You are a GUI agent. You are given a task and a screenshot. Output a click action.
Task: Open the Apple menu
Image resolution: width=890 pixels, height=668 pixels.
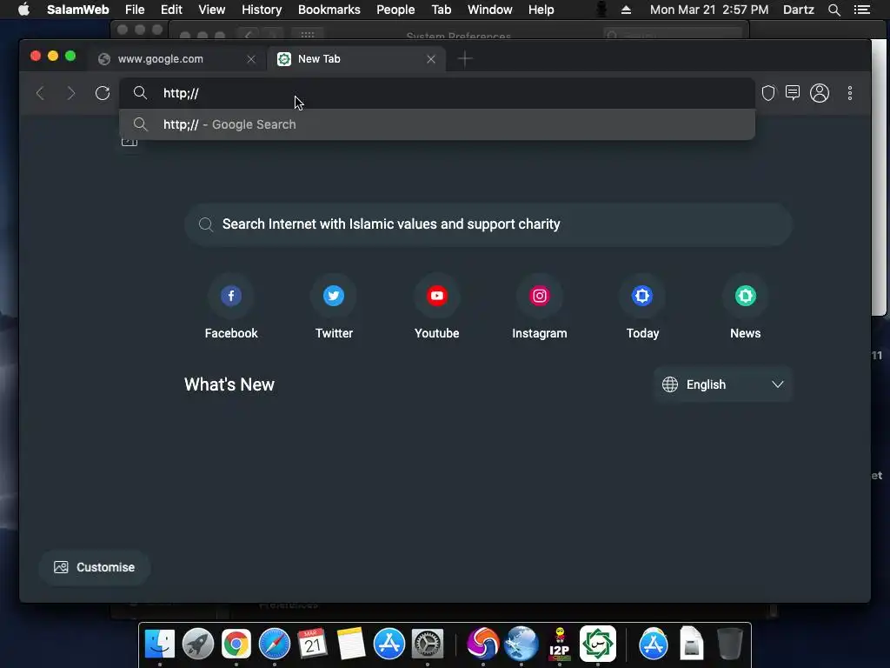coord(23,10)
